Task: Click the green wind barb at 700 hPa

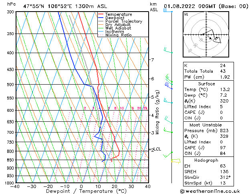Action: [x=168, y=130]
